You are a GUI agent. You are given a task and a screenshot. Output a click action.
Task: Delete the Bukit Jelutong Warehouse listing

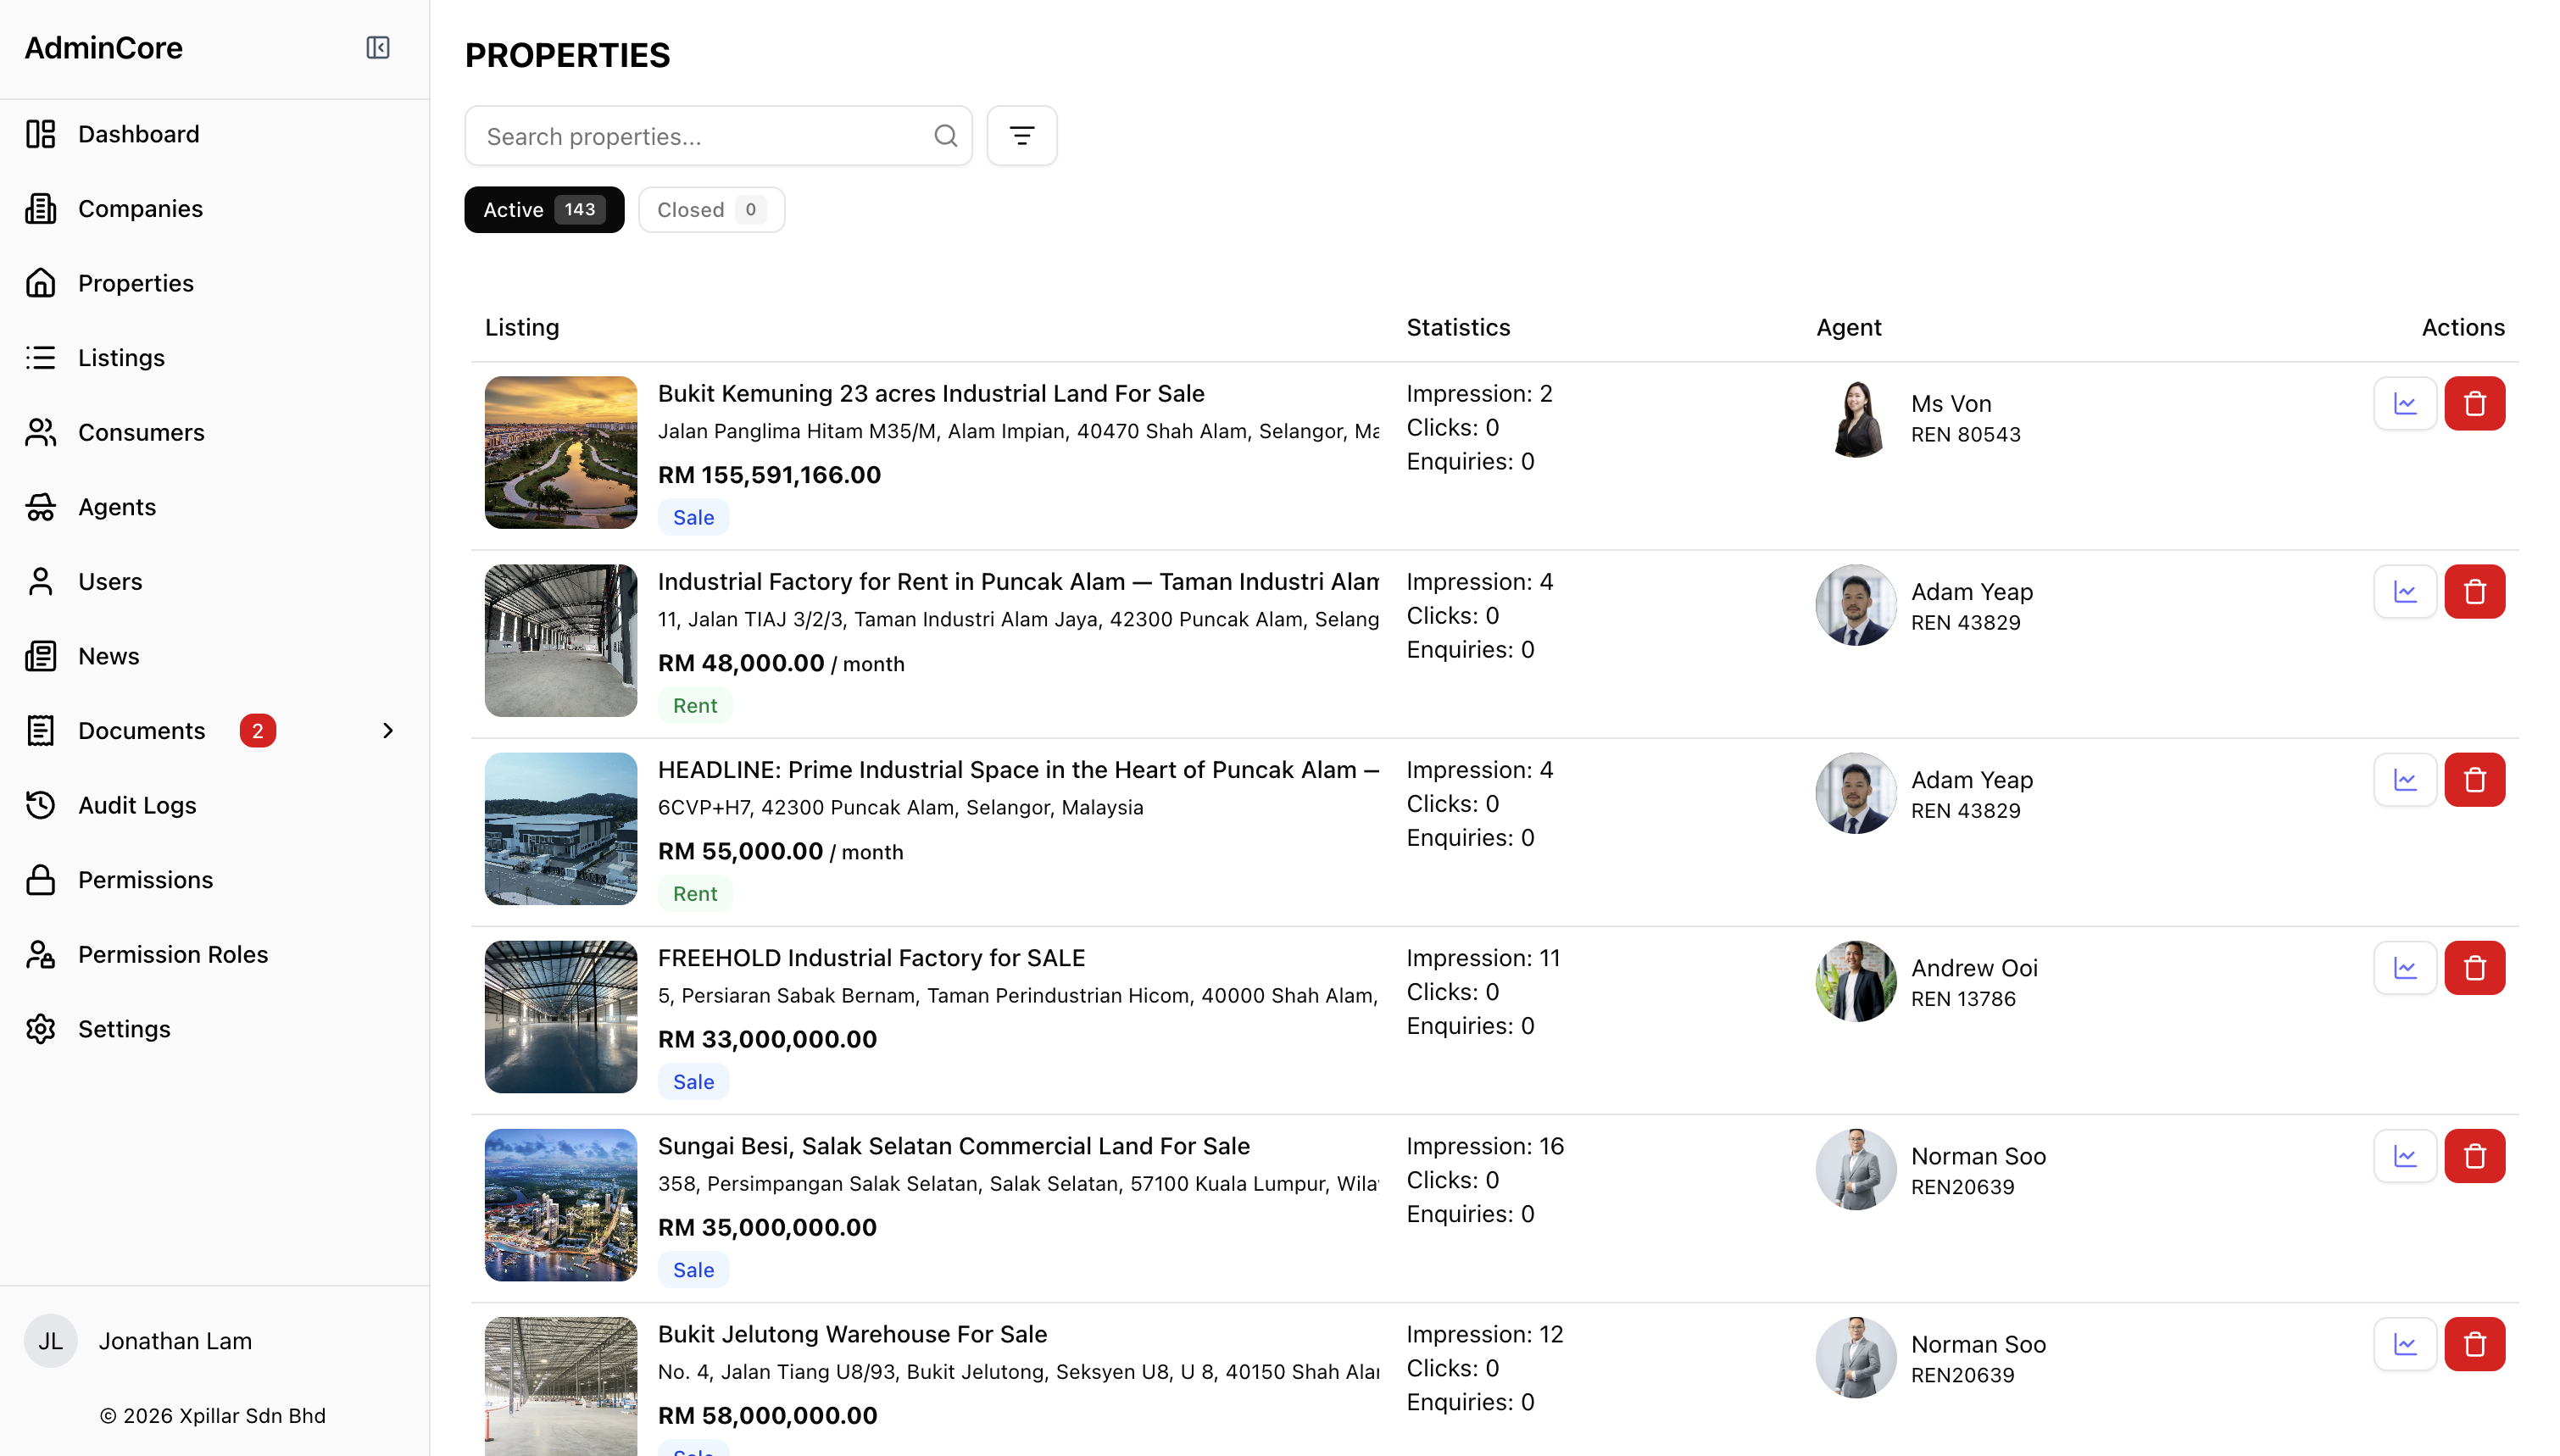click(2474, 1344)
